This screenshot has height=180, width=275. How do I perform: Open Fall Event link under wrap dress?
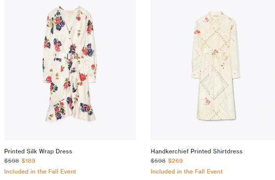[40, 172]
